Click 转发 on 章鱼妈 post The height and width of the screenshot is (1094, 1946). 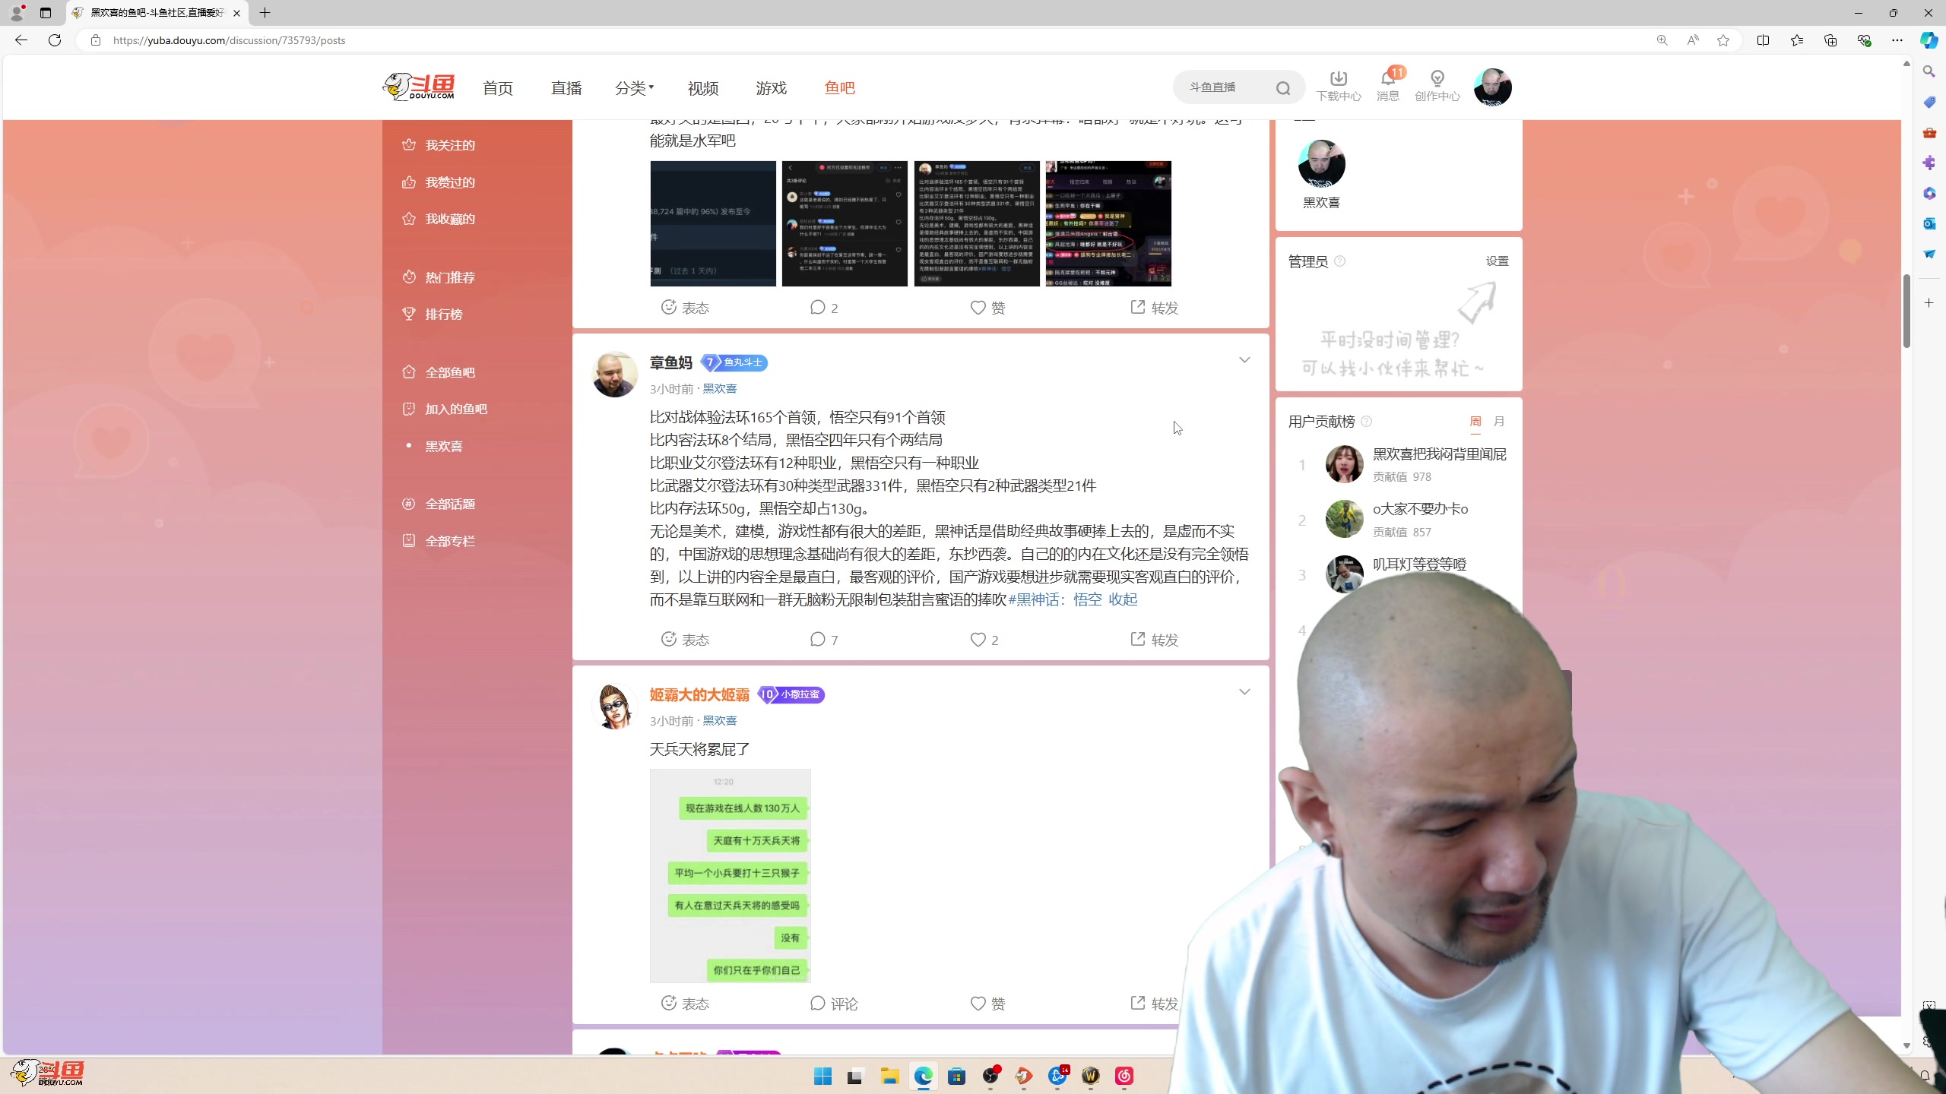(1154, 640)
